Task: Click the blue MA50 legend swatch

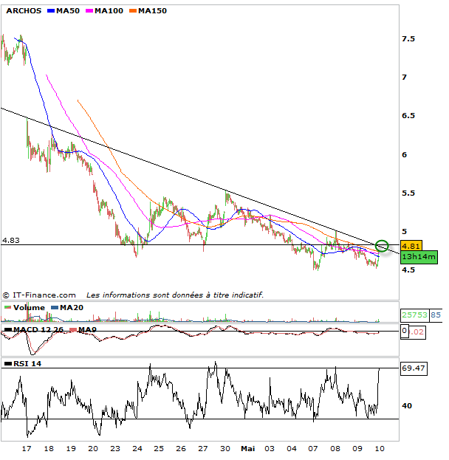Action: pos(51,11)
